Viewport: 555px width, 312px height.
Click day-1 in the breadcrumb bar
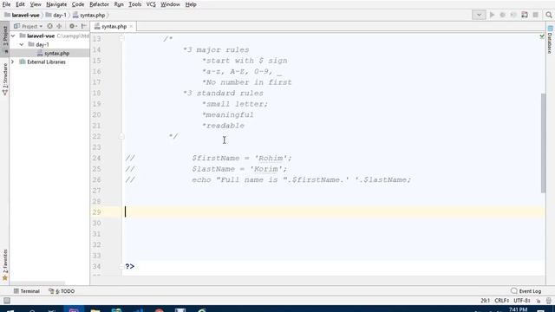click(x=55, y=16)
